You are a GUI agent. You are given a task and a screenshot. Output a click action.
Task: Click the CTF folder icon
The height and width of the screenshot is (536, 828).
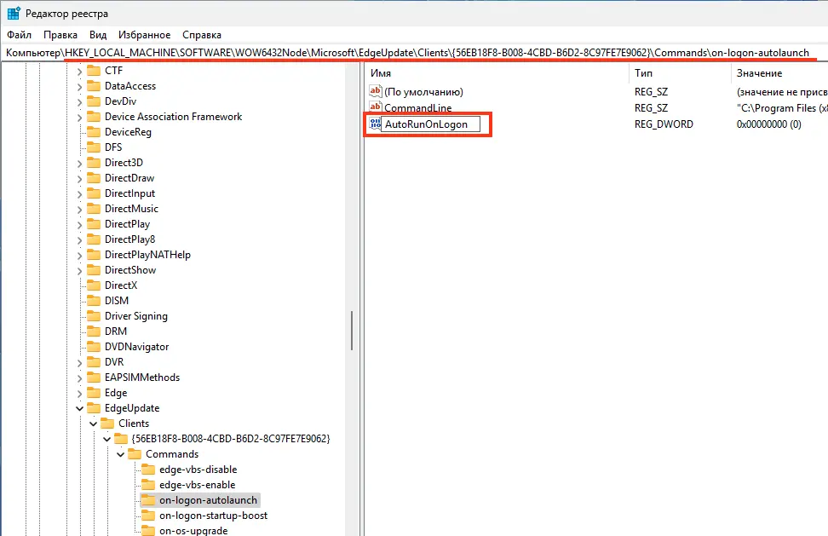pyautogui.click(x=94, y=70)
